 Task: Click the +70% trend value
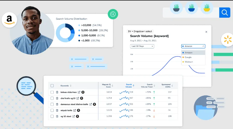tap(148, 92)
